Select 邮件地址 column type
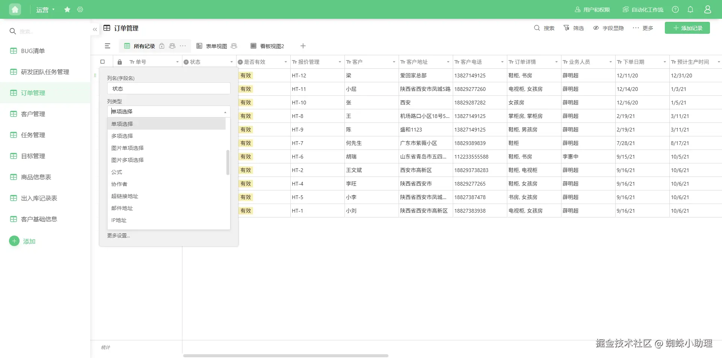Screen dimensions: 722x358 [x=167, y=208]
